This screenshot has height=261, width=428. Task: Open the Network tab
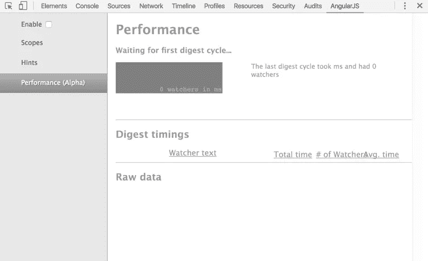point(151,6)
